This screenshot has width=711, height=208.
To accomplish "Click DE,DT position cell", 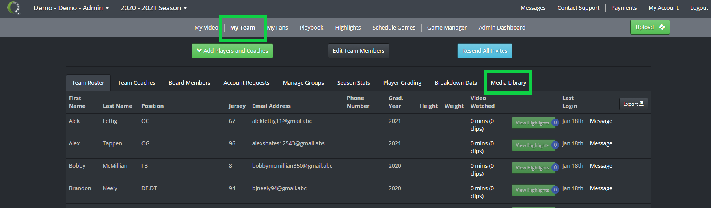I will [x=149, y=188].
